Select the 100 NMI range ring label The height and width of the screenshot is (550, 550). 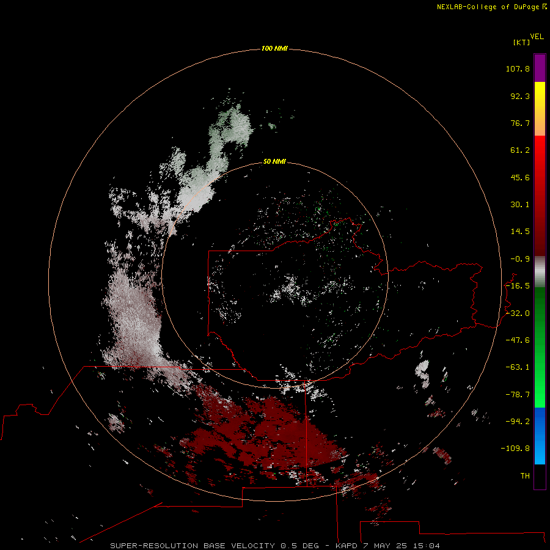click(274, 48)
